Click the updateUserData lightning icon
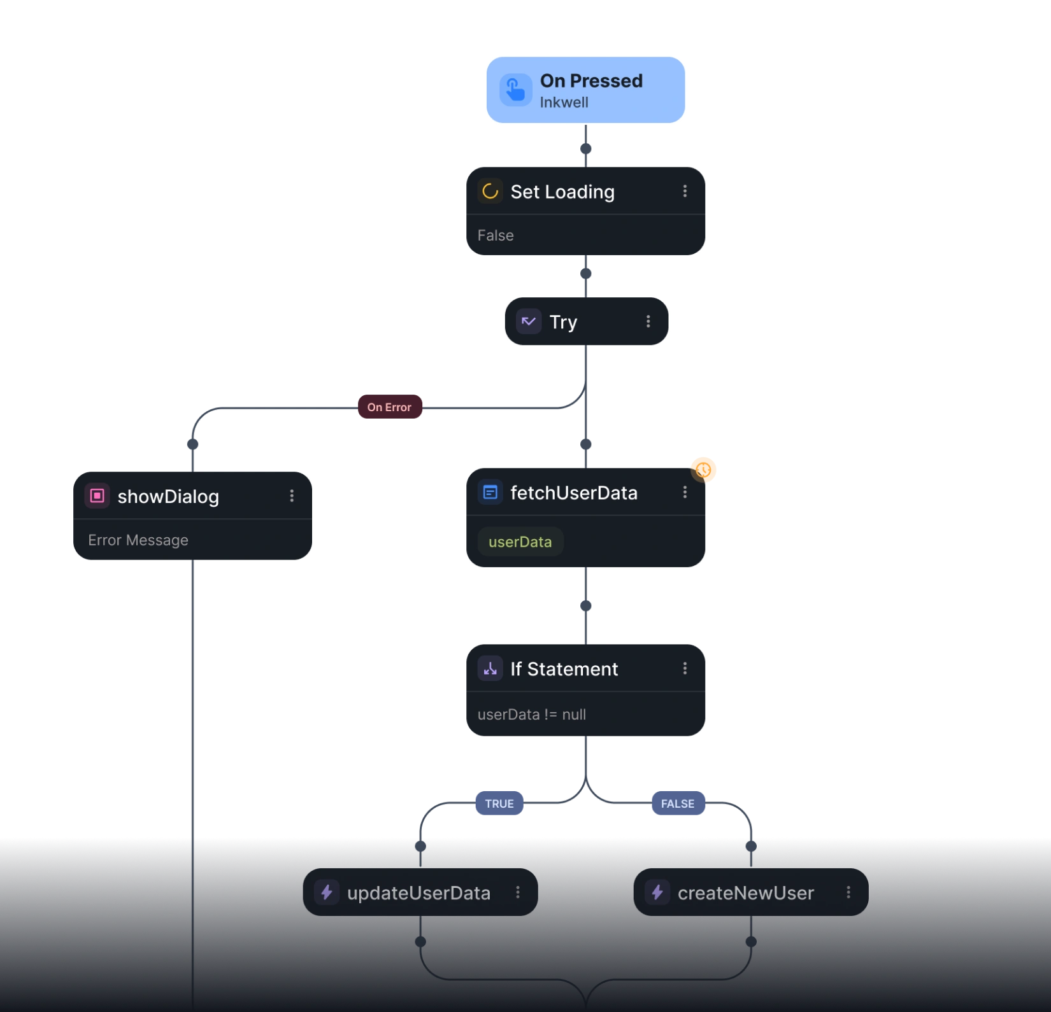Screen dimensions: 1051x1012 pos(327,892)
